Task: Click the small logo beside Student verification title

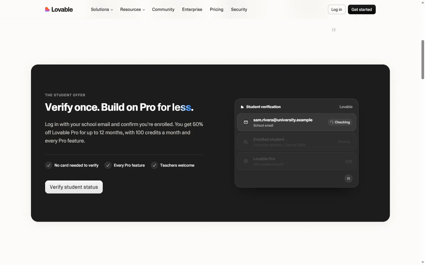Action: coord(242,107)
